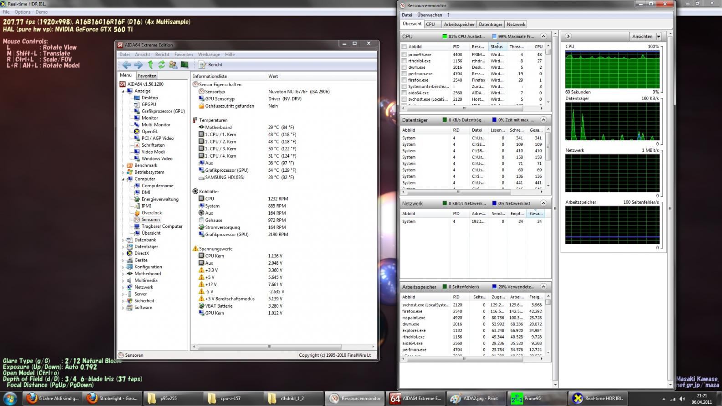
Task: Open the green monitor diagnostics toolbar icon
Action: pos(184,65)
